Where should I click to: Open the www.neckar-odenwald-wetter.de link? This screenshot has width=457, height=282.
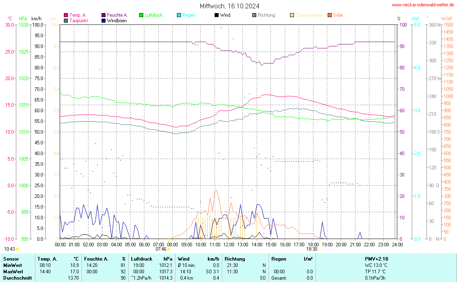(x=423, y=5)
